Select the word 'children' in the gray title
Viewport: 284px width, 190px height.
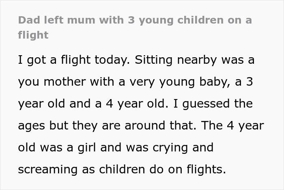tap(196, 20)
